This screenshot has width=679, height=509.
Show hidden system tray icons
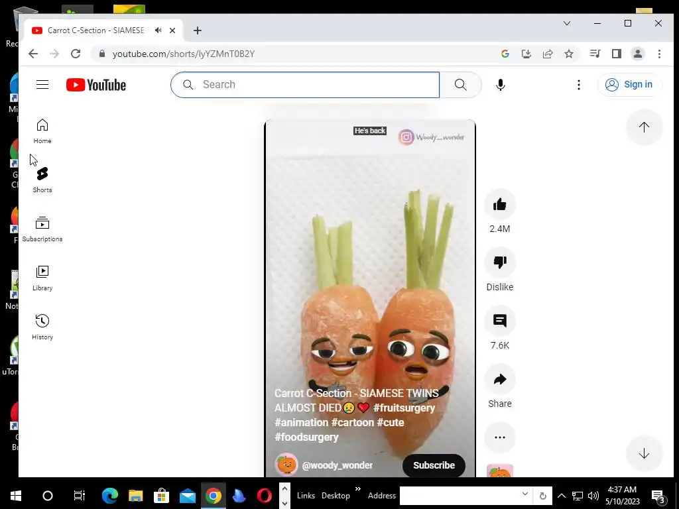click(561, 496)
